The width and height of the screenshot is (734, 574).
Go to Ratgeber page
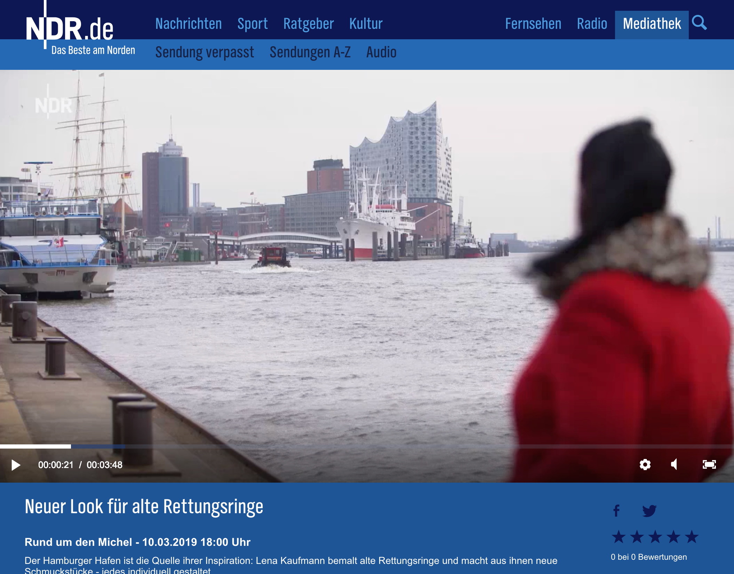pyautogui.click(x=308, y=24)
